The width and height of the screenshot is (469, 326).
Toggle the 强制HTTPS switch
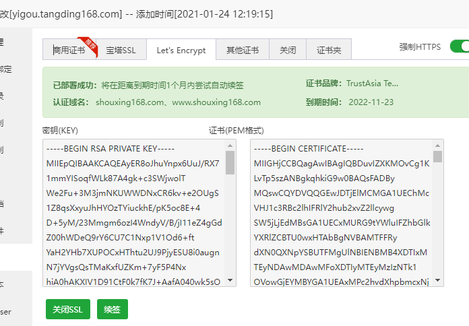460,46
